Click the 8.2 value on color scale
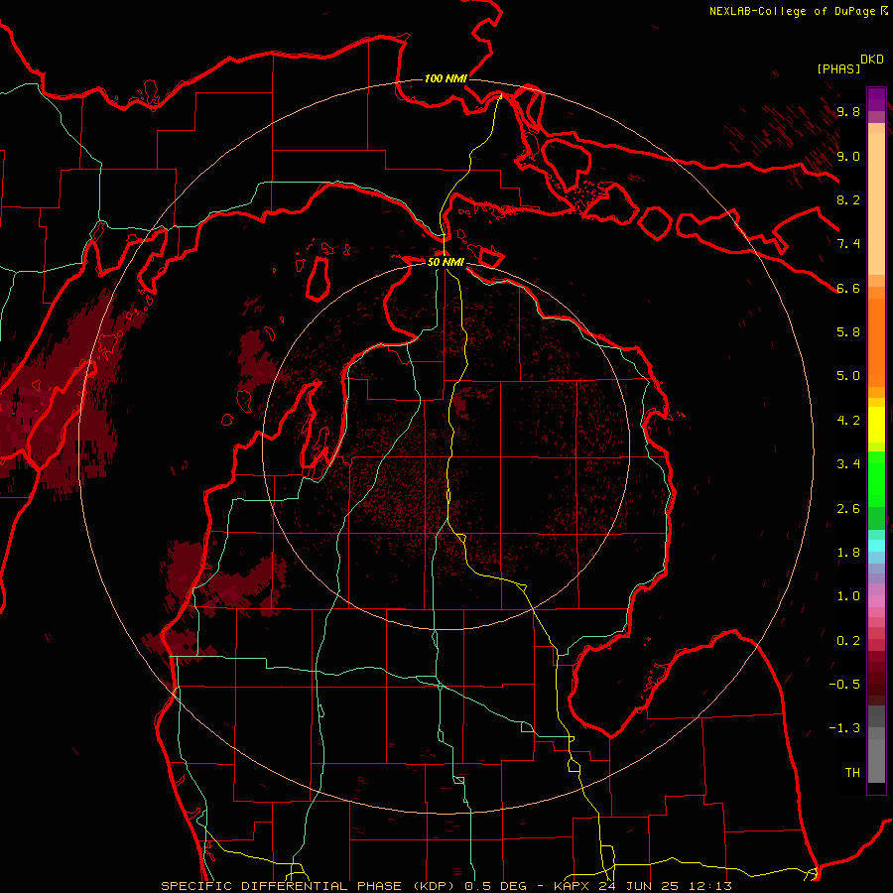Screen dimensions: 893x893 click(848, 199)
